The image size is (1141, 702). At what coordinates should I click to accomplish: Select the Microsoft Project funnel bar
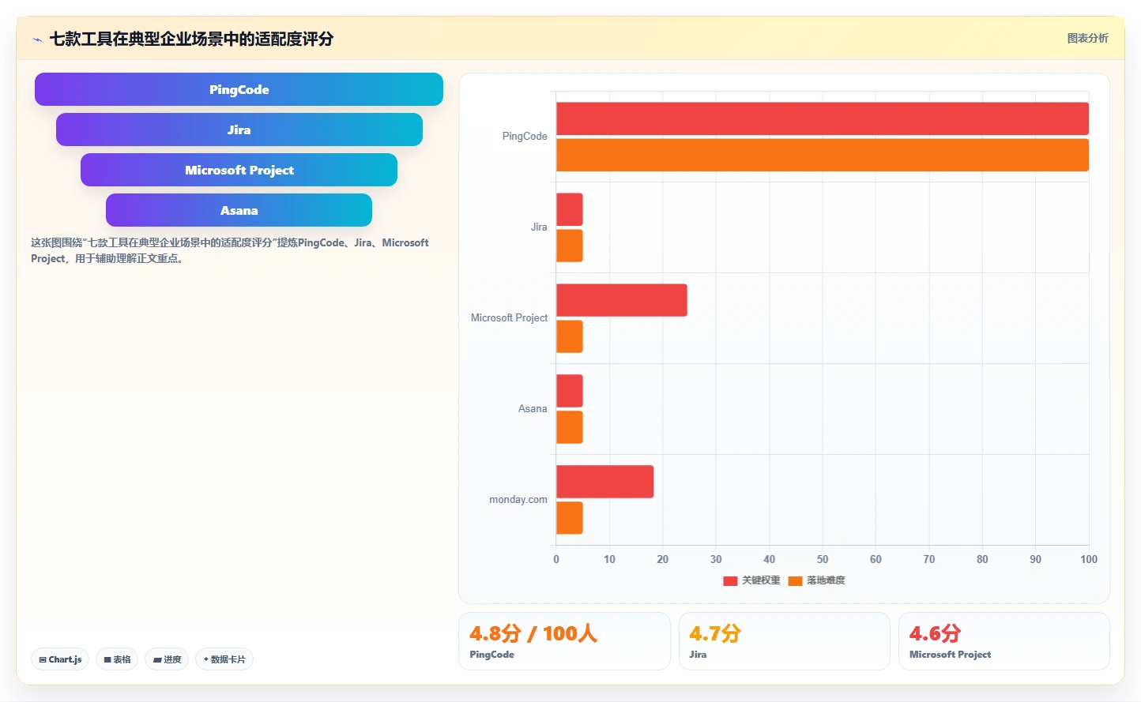tap(239, 170)
